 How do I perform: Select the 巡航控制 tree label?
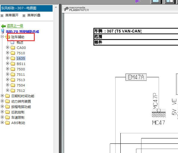click(x=18, y=112)
